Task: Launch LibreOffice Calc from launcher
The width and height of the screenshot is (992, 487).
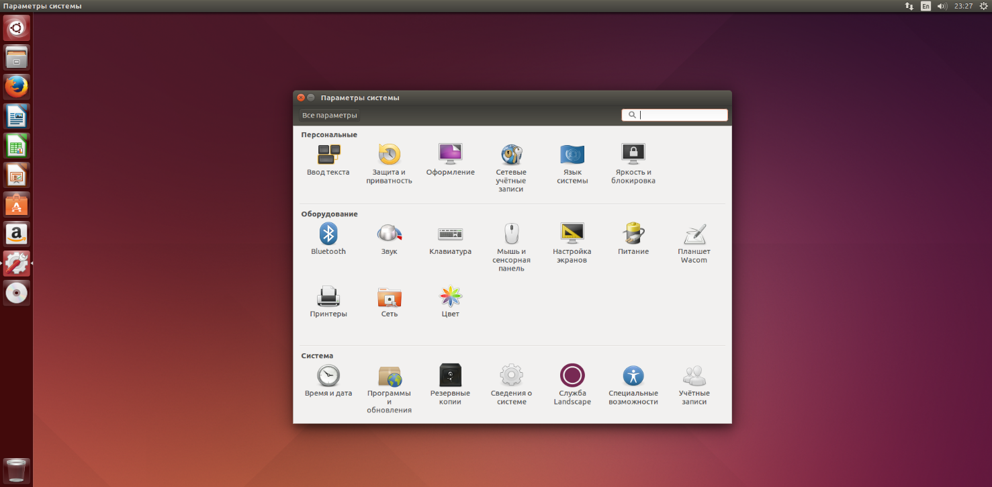Action: (x=17, y=146)
